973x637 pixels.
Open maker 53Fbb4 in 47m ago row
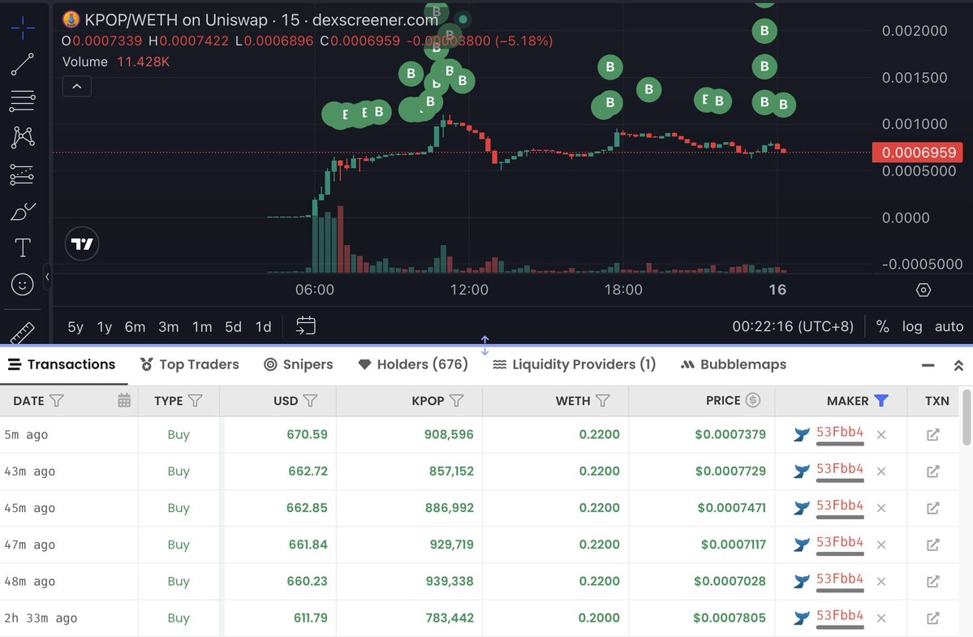pyautogui.click(x=840, y=542)
